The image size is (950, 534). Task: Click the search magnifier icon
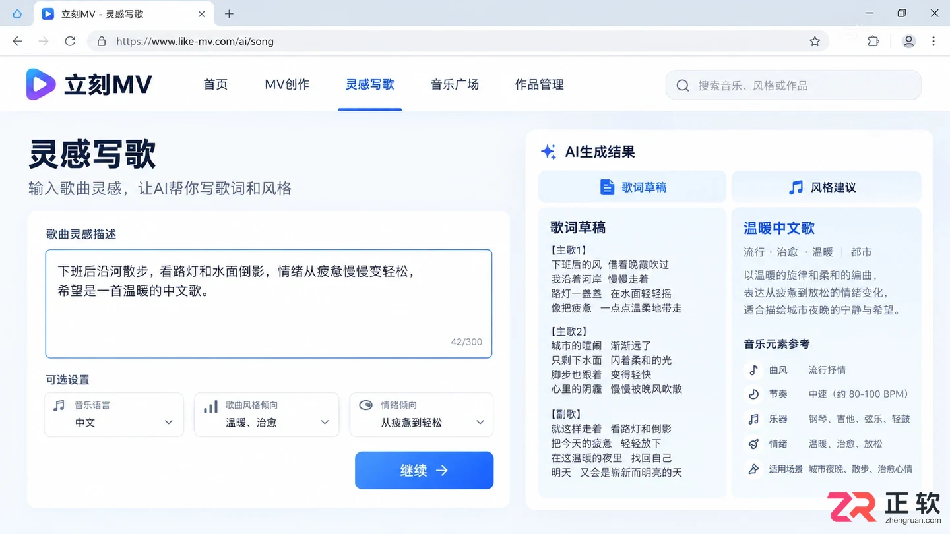point(683,86)
